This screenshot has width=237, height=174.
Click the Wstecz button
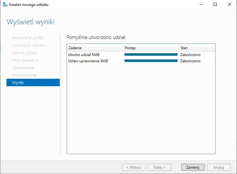click(x=134, y=167)
